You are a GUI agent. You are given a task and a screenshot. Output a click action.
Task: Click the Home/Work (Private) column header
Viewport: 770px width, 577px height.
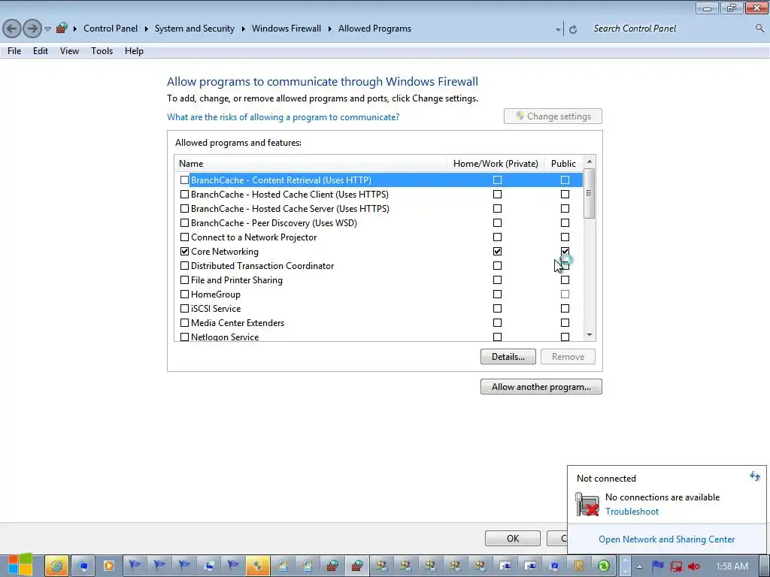496,163
